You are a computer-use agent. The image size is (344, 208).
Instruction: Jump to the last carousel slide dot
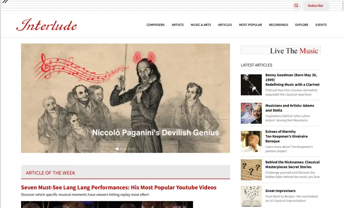[x=133, y=149]
